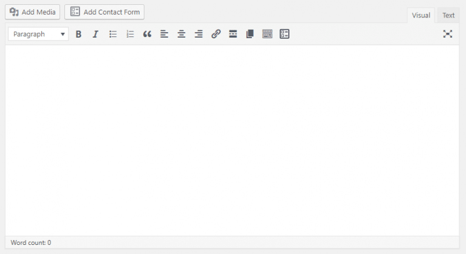Click the page break toolbar icon
Image resolution: width=466 pixels, height=254 pixels.
(x=249, y=35)
